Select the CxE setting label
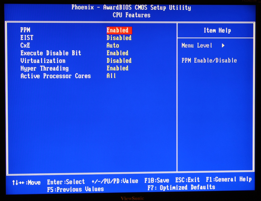The image size is (261, 201). (x=25, y=45)
